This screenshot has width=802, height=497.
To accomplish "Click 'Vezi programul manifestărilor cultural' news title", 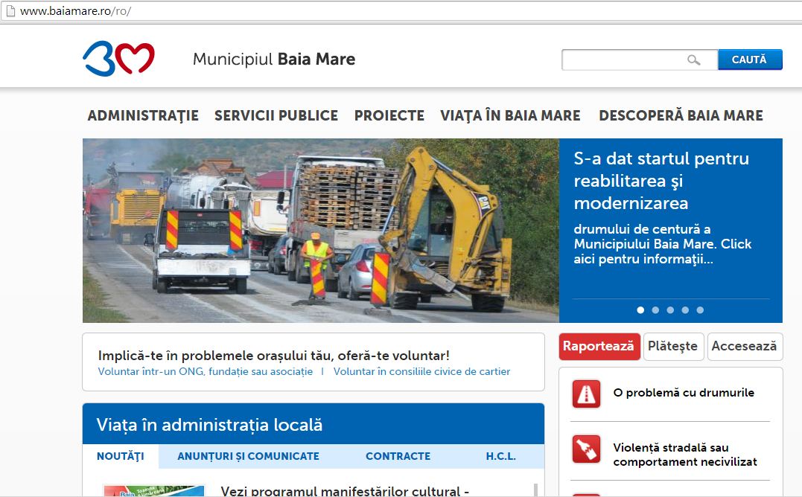I will 345,491.
